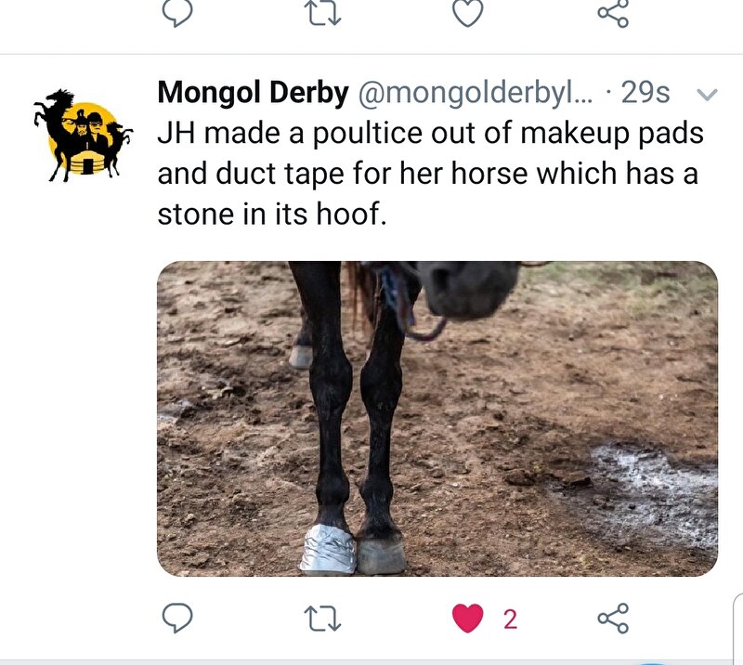Retweet the previous tweet at top
This screenshot has height=665, width=743.
pos(324,13)
